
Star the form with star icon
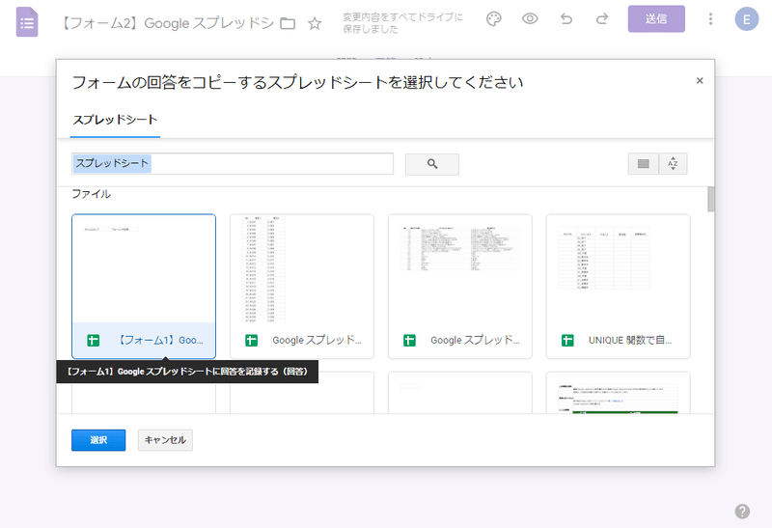coord(315,22)
